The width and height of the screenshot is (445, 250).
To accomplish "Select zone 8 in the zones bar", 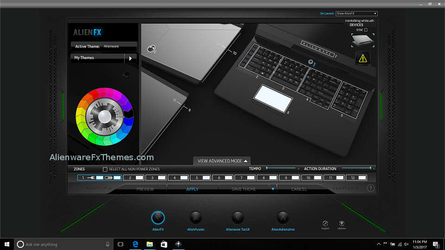I will (267, 178).
